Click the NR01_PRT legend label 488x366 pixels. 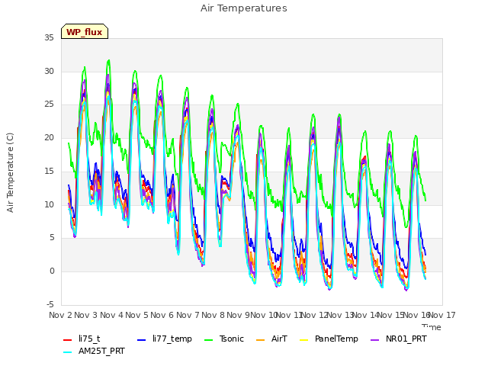406,339
